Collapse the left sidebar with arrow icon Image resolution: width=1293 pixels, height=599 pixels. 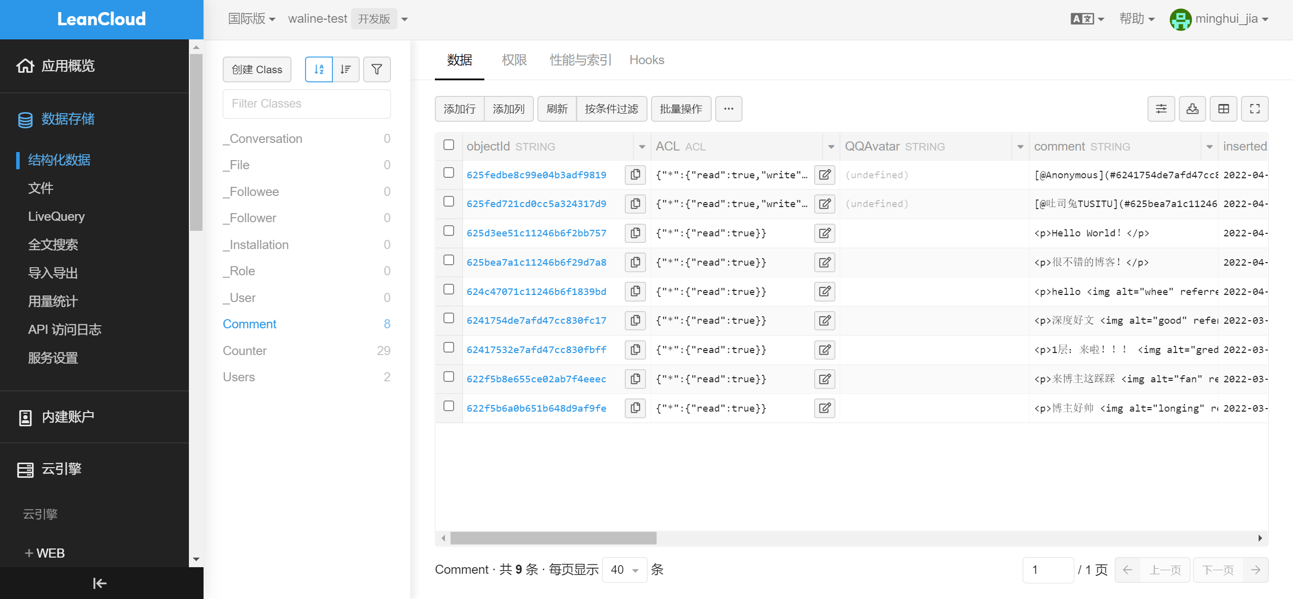(x=100, y=583)
